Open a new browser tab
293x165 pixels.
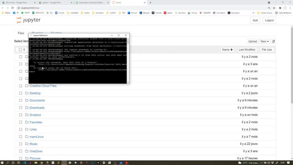click(x=150, y=2)
